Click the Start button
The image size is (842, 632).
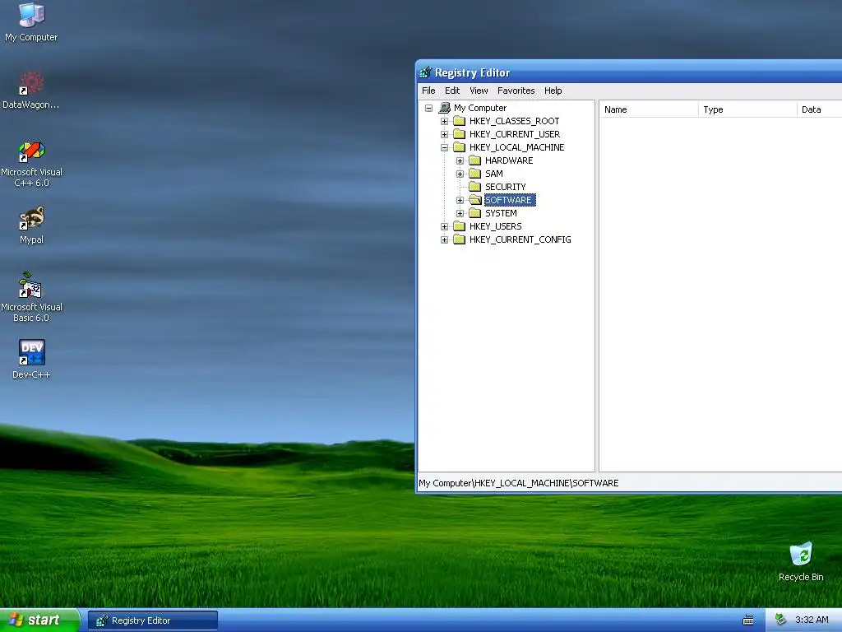click(39, 620)
